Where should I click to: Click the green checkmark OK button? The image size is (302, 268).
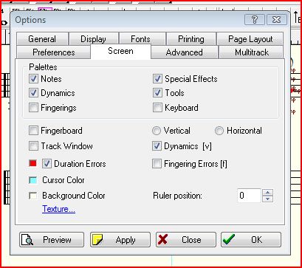point(251,240)
